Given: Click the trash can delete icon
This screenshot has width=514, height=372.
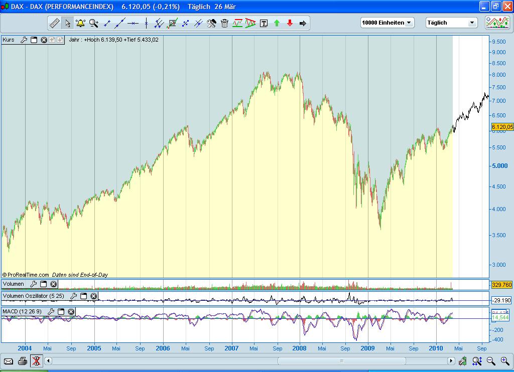Looking at the screenshot, I should [224, 23].
